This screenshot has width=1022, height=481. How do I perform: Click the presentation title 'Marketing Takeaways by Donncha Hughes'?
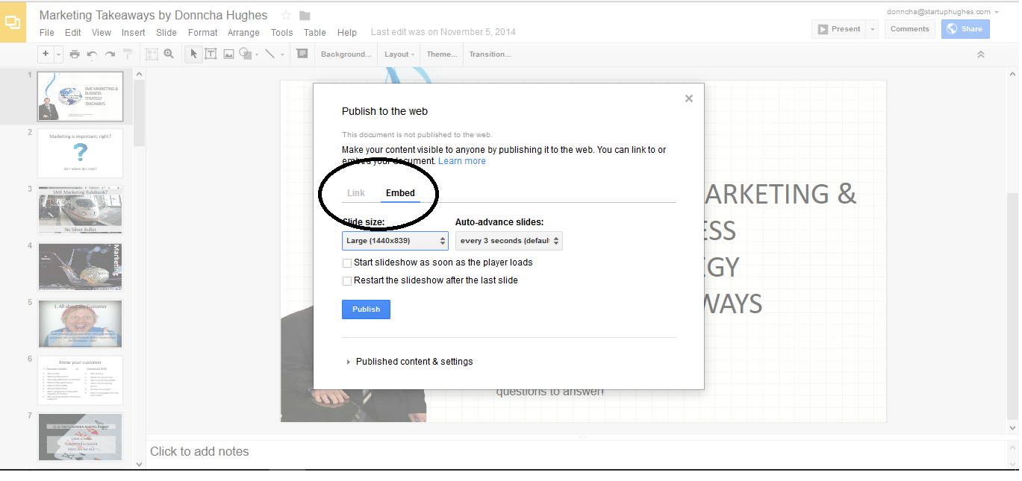(x=153, y=15)
